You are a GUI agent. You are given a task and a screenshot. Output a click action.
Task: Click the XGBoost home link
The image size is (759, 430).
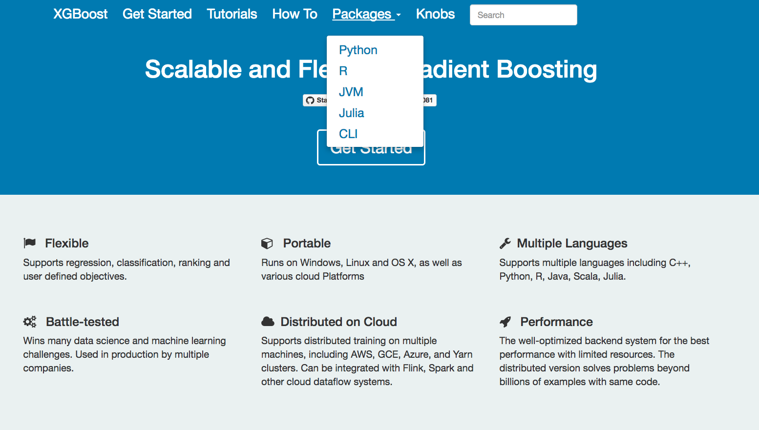[80, 14]
